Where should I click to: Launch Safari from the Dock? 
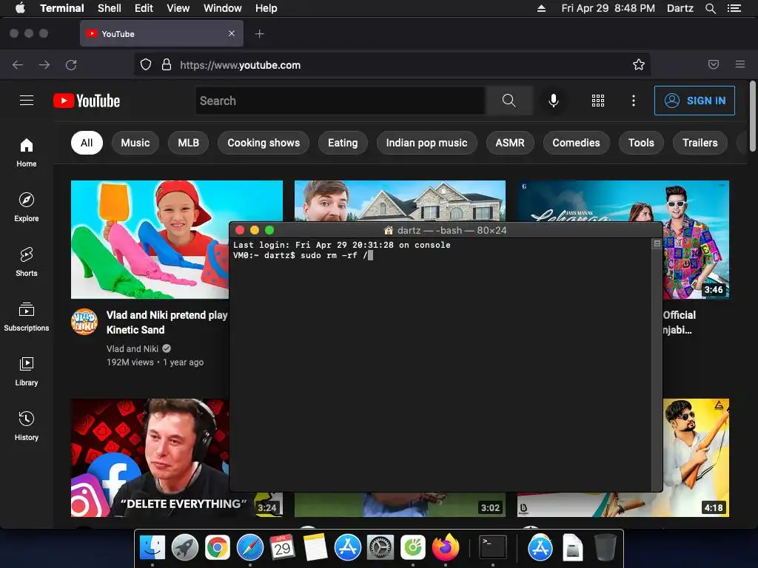(x=250, y=547)
